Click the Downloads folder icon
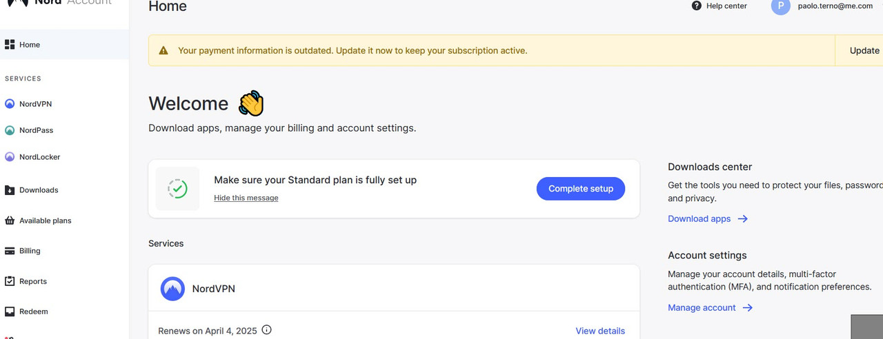 10,190
